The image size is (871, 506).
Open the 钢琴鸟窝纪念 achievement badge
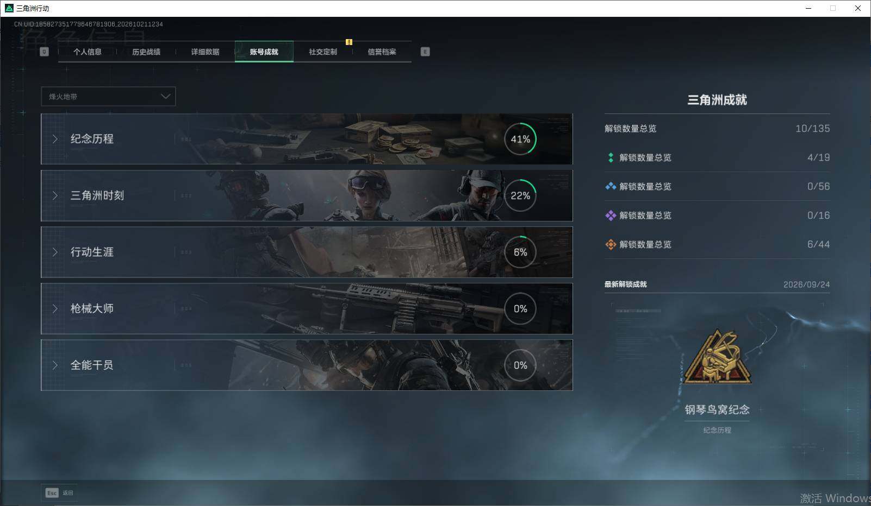718,357
